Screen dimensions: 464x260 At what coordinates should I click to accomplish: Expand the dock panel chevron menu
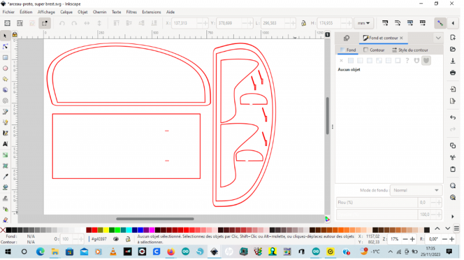[438, 38]
